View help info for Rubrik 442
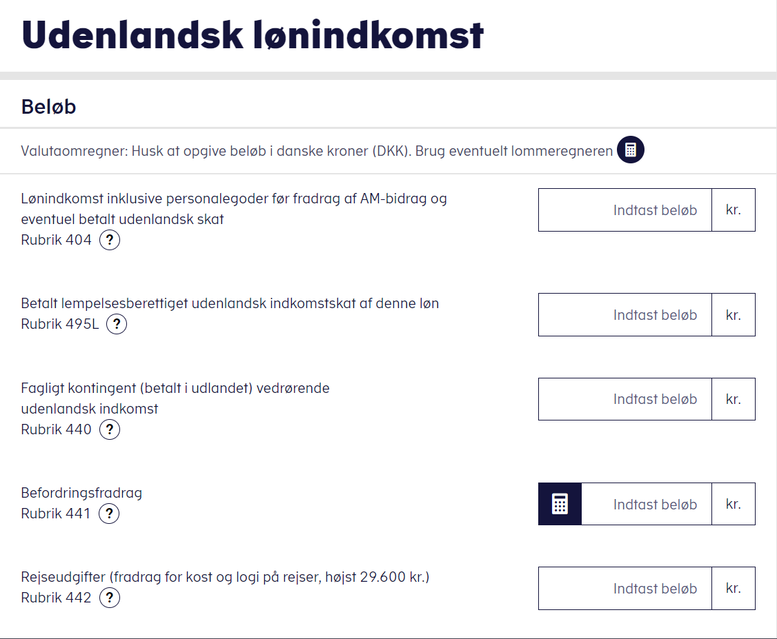777x639 pixels. click(x=110, y=598)
